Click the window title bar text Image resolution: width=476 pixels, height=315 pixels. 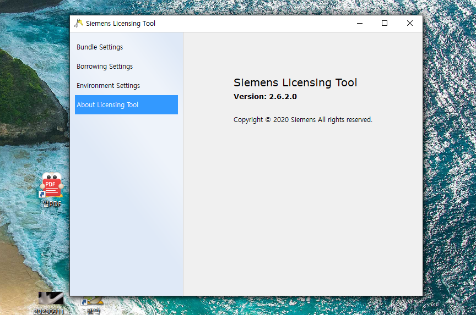(x=121, y=23)
